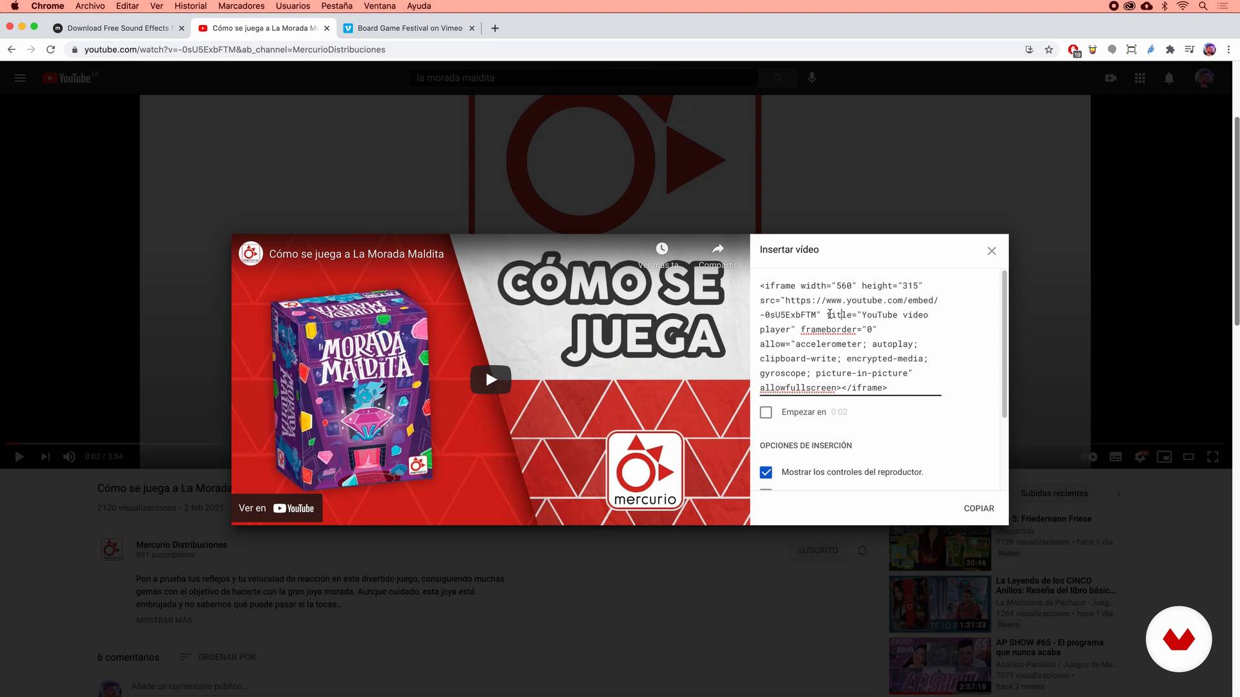Click the SUSCRITO button
Image resolution: width=1240 pixels, height=697 pixels.
coord(818,551)
